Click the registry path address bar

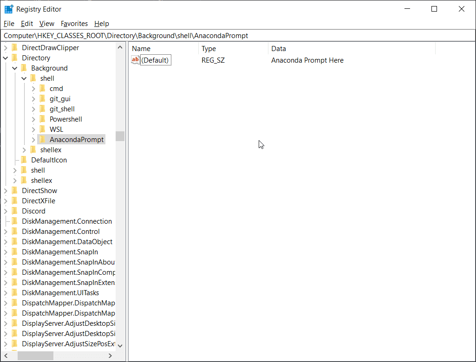232,36
